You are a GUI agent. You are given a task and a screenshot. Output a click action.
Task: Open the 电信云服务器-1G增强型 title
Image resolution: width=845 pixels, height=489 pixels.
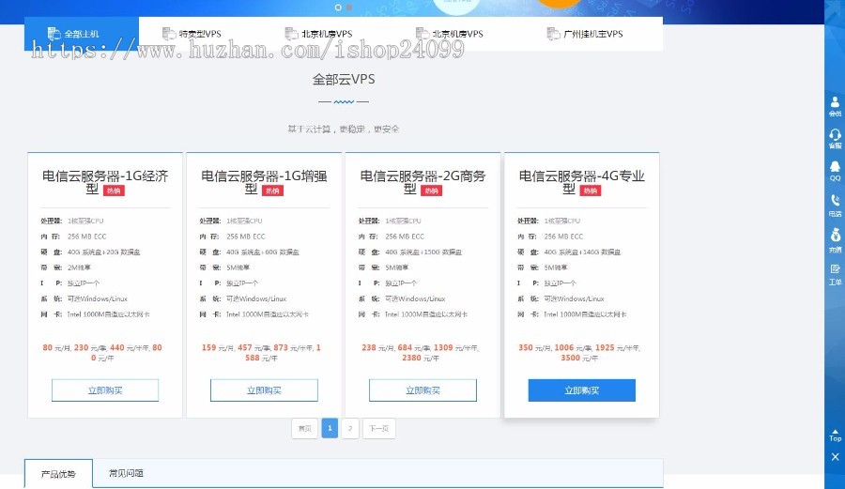(264, 182)
